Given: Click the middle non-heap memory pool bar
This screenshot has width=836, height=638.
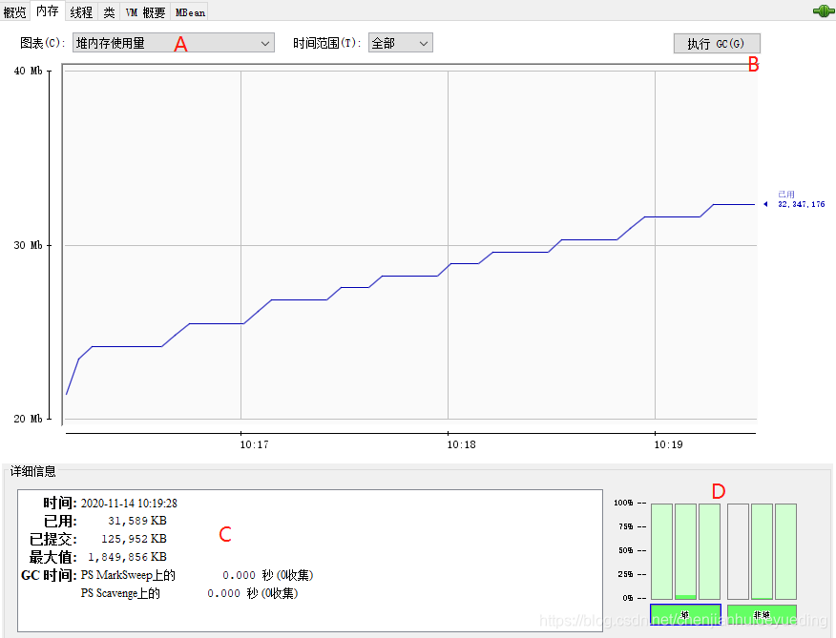Looking at the screenshot, I should pos(762,551).
